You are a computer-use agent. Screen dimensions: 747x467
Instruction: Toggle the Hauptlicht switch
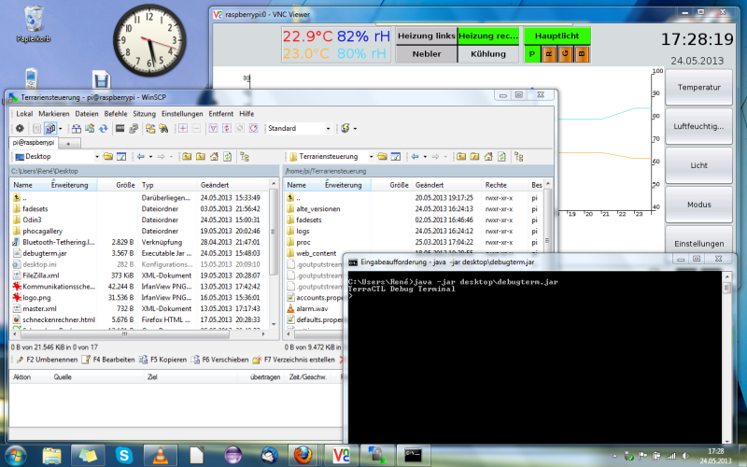click(557, 35)
